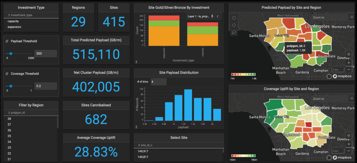Pin the Layer 1 legend
Viewport: 357px width, 163px height.
212,16
